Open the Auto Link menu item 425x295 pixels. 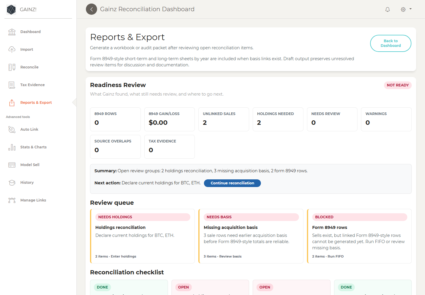tap(29, 130)
